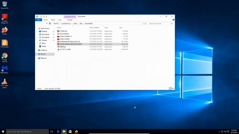Select the Malwarebytes desktop icon
The image size is (239, 134).
pyautogui.click(x=4, y=70)
